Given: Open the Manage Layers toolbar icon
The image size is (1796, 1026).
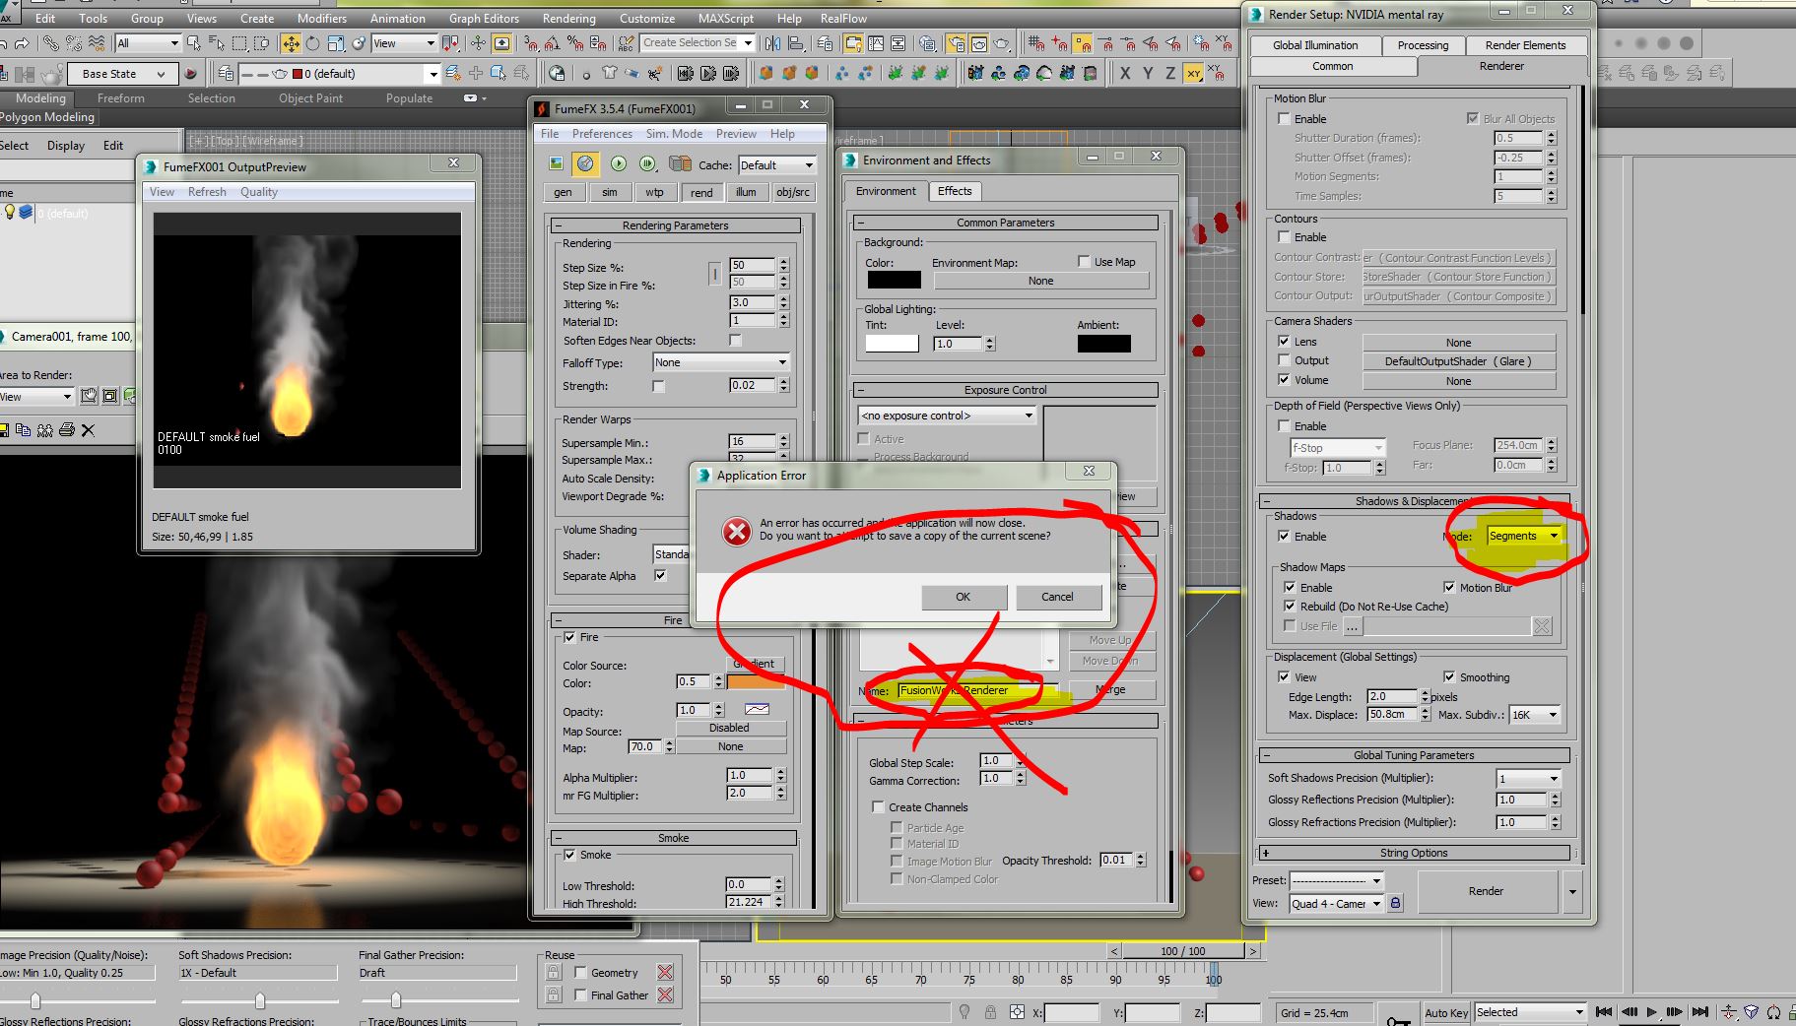Looking at the screenshot, I should (x=825, y=43).
